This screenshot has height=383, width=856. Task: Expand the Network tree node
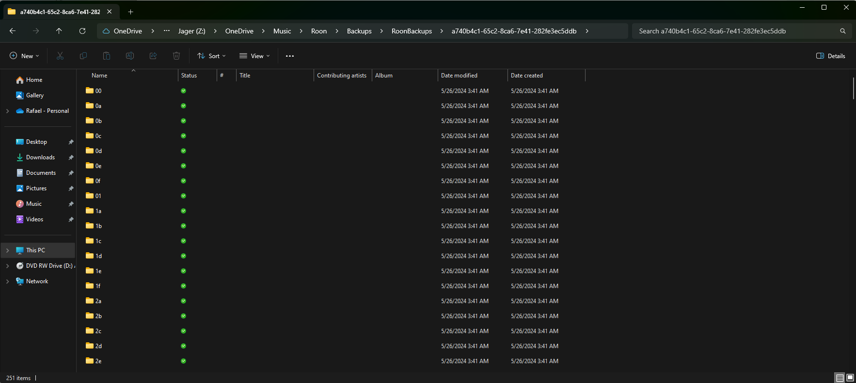(x=8, y=281)
